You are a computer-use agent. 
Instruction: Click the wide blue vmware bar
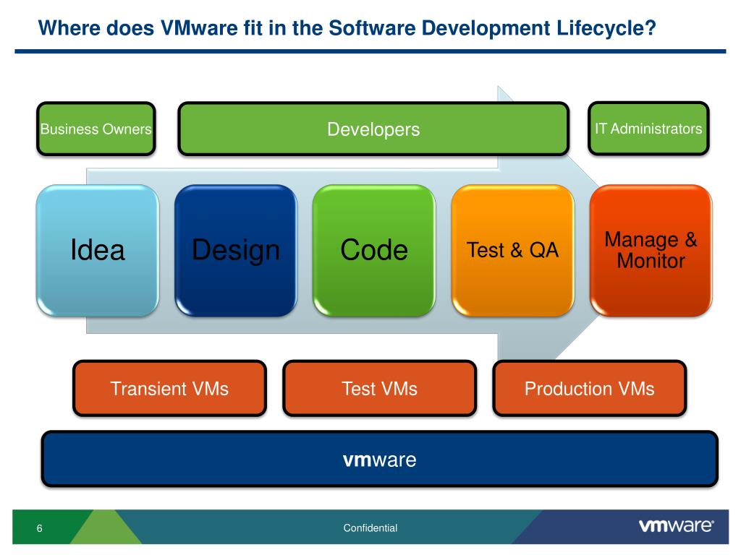379,459
